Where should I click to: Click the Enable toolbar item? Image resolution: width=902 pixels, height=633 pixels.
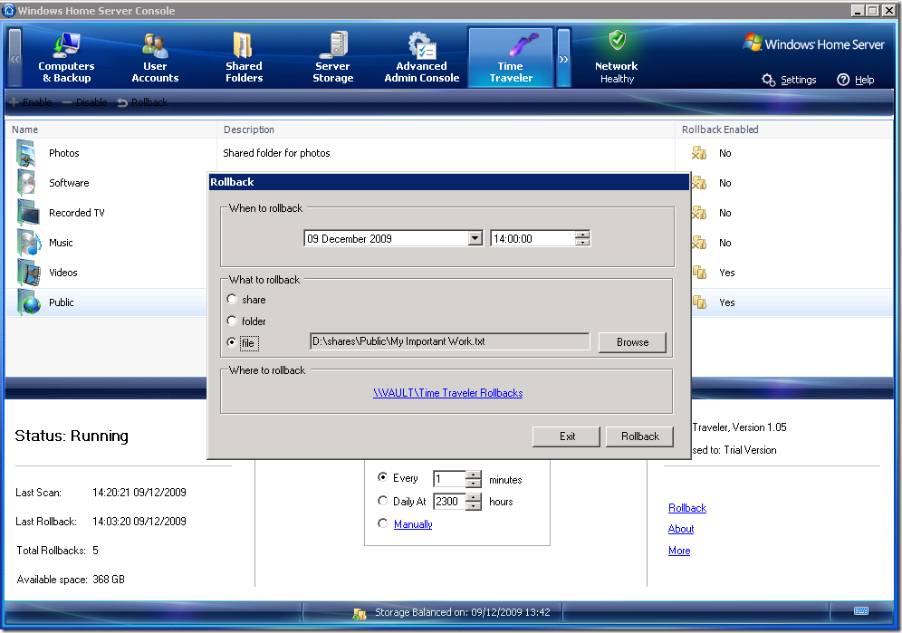31,102
